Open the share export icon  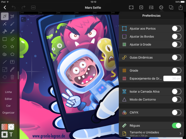(x=180, y=7)
